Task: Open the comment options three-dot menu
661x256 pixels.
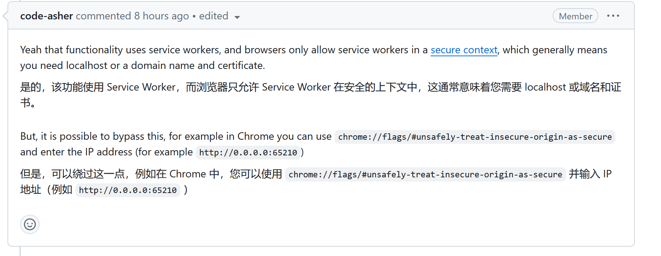Action: [613, 16]
